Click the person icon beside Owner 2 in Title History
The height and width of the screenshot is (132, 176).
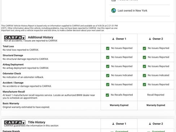click(150, 124)
